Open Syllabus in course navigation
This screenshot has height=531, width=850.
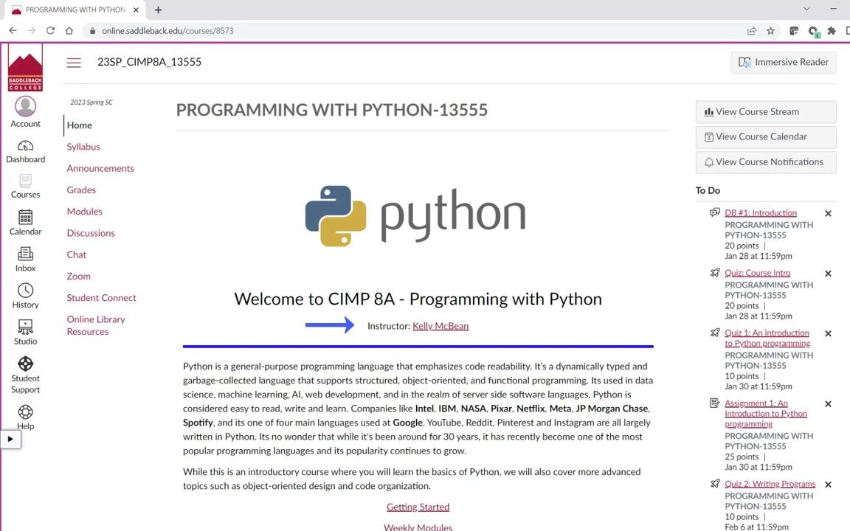pos(83,147)
